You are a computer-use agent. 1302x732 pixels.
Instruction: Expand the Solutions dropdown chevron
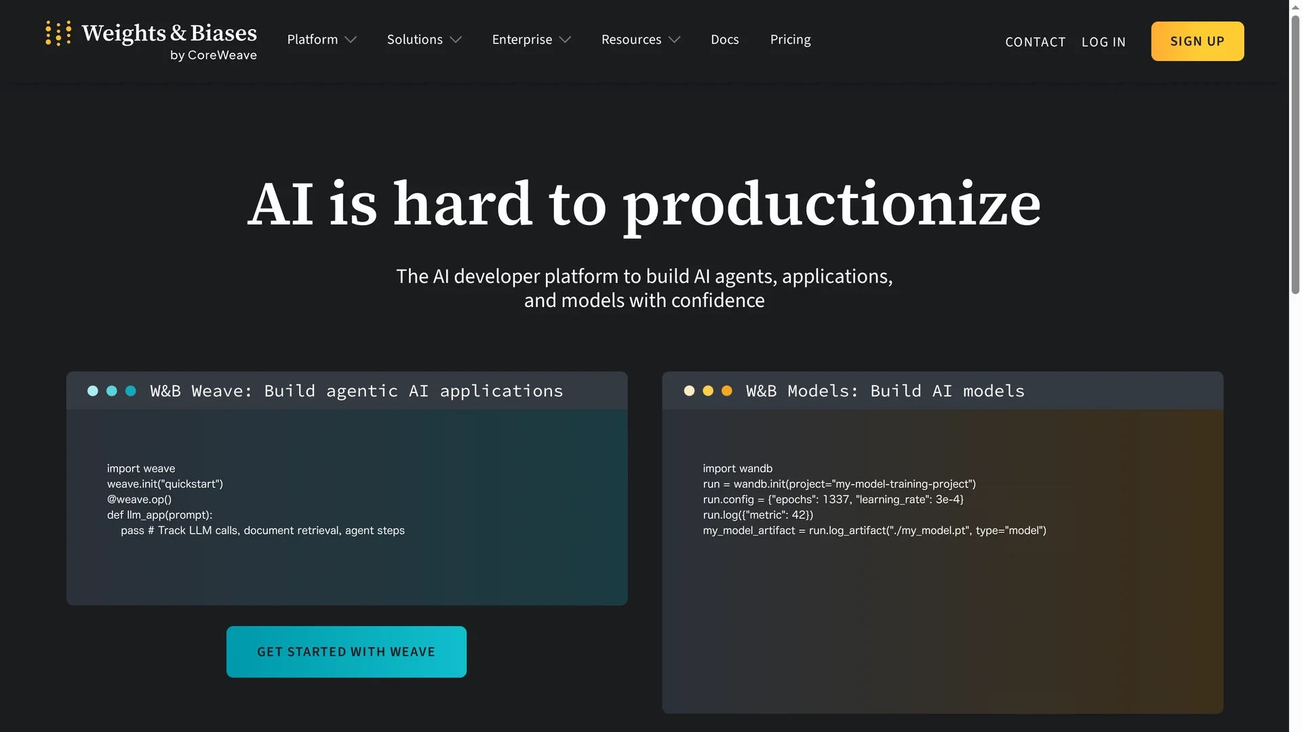456,40
